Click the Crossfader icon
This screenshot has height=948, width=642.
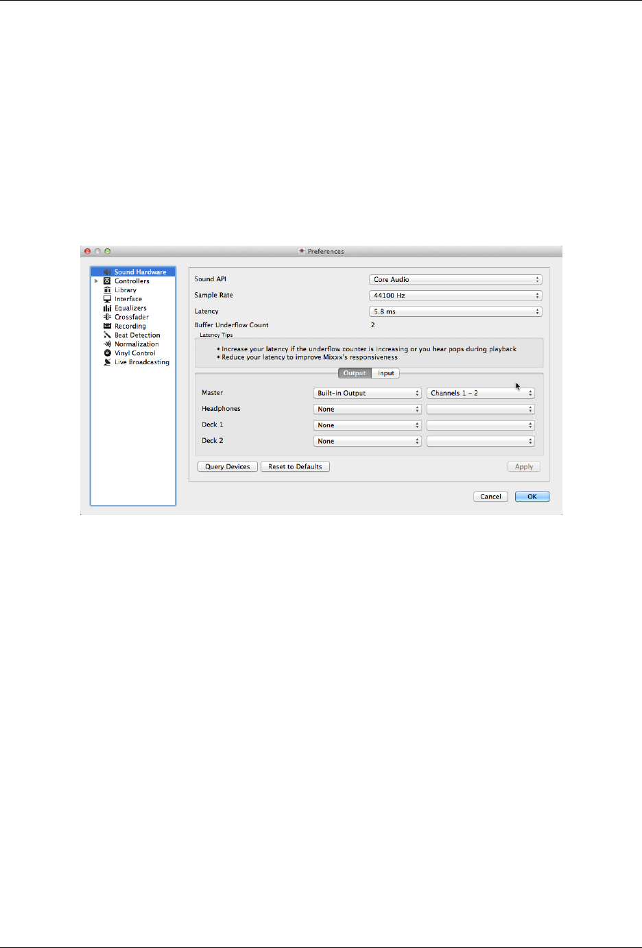tap(107, 317)
